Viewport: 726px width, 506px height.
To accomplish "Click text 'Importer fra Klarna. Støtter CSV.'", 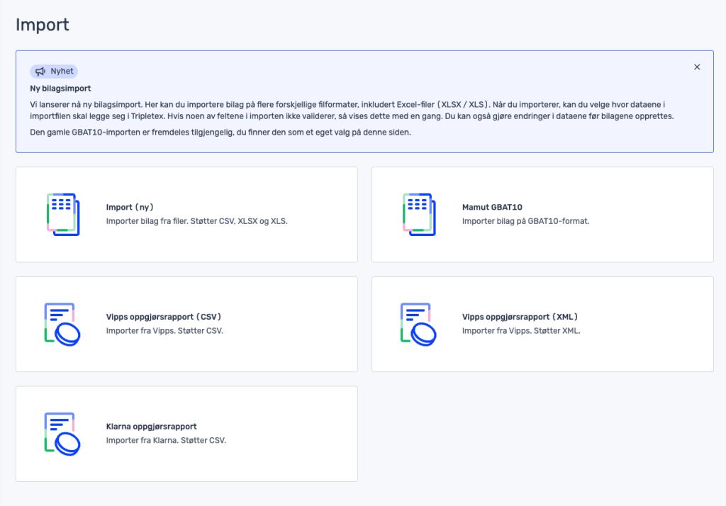I will [166, 440].
